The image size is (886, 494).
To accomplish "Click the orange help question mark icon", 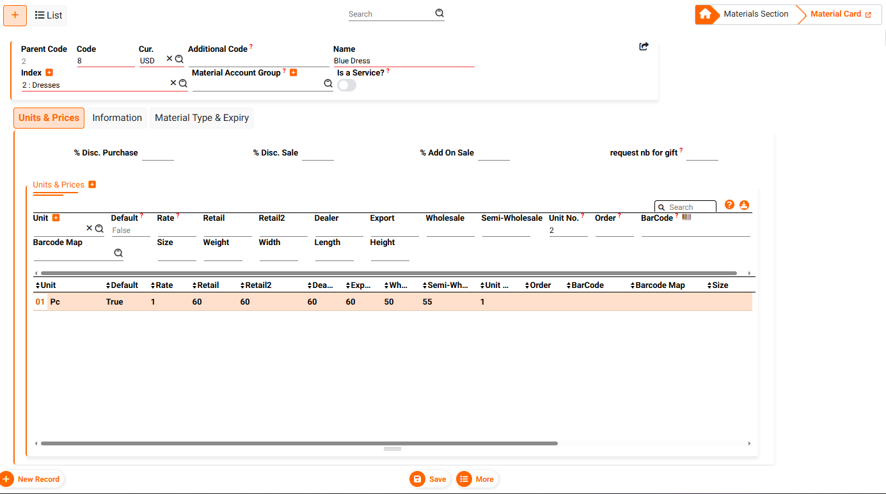I will pos(729,205).
